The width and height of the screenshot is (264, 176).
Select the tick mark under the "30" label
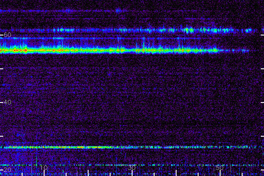point(132,173)
